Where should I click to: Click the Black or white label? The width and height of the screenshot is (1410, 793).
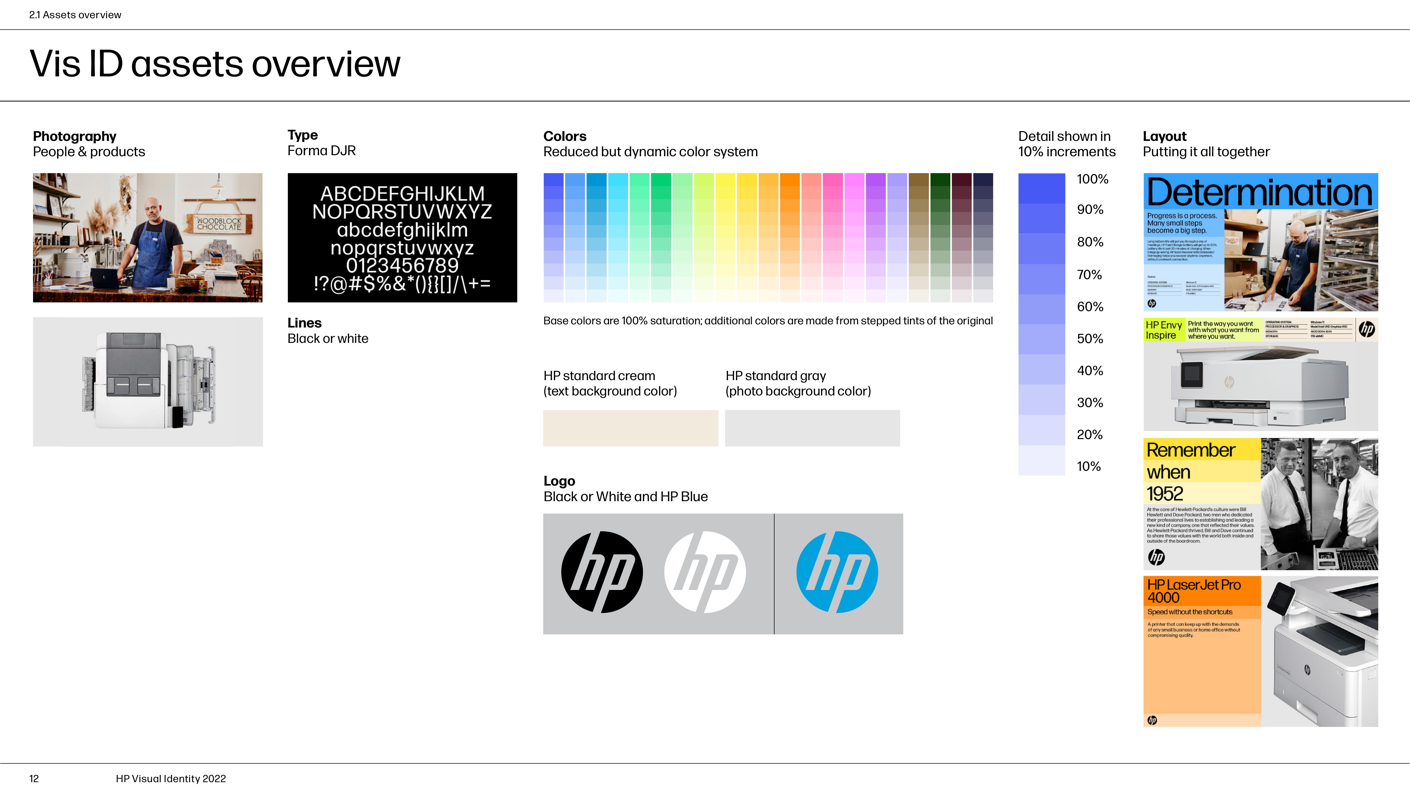[328, 338]
